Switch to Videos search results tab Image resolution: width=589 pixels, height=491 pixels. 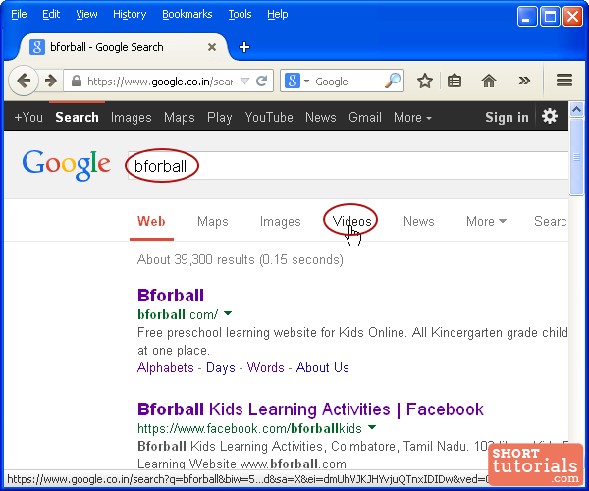pyautogui.click(x=351, y=221)
